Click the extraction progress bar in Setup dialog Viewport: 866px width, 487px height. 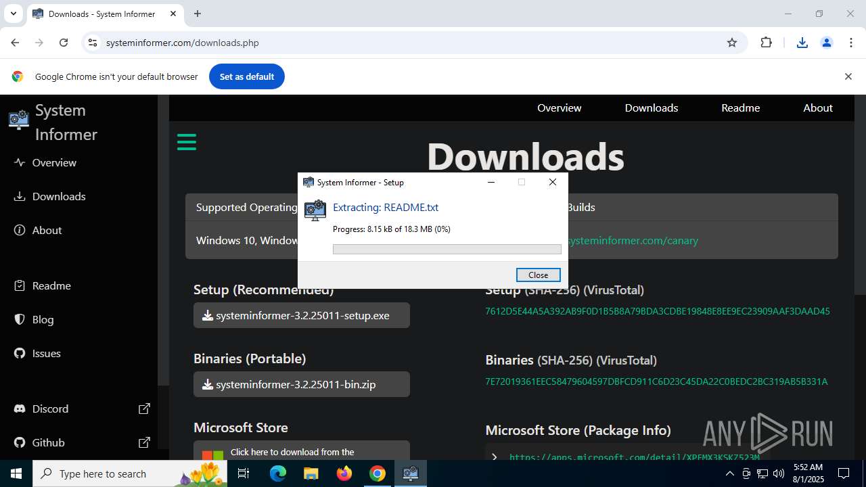tap(447, 249)
